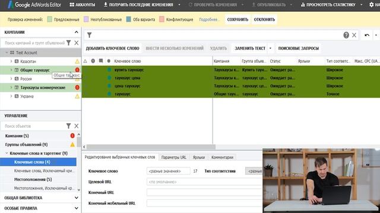
Task: Click the Неопубликованные purple legend swatch
Action: 86,20
